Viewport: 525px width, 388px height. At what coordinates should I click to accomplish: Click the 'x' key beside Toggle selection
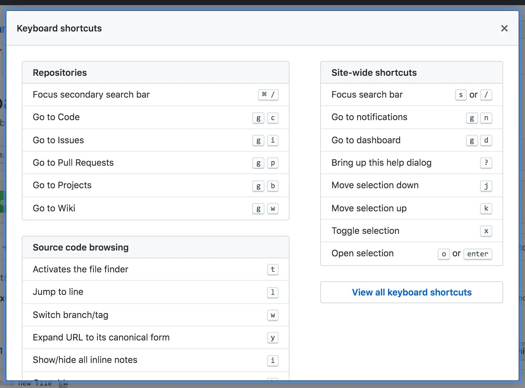click(x=486, y=231)
